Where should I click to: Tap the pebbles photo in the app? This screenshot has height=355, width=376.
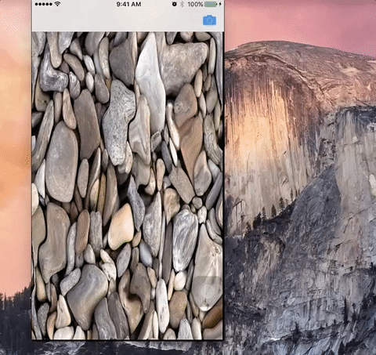(x=127, y=186)
